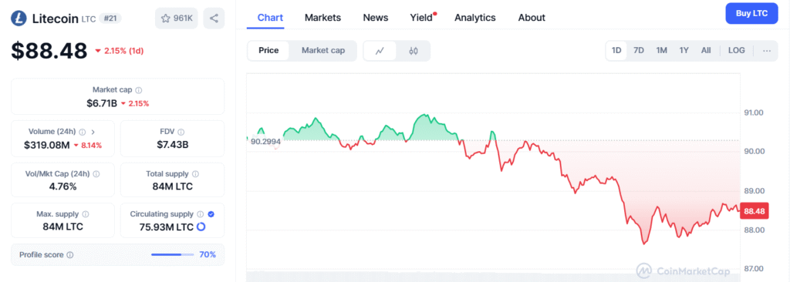Screen dimensions: 790x282
Task: Switch to line chart view icon
Action: point(380,50)
